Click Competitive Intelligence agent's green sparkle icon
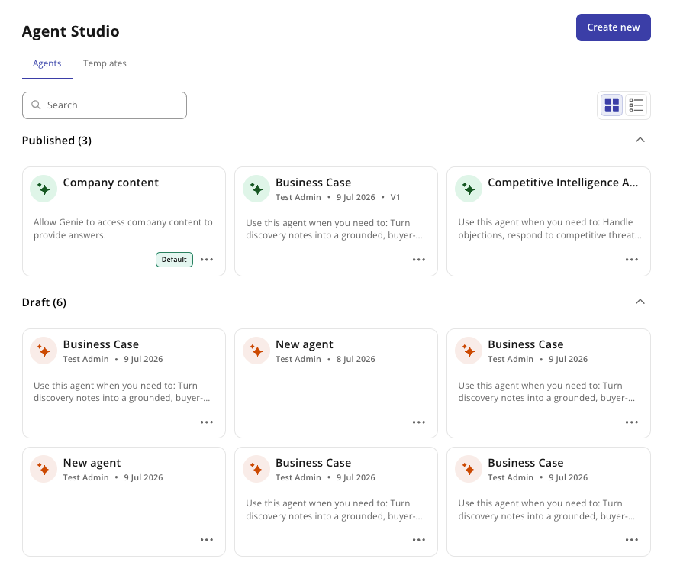The width and height of the screenshot is (680, 572). [469, 189]
